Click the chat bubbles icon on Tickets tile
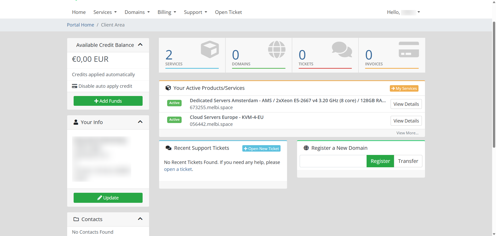This screenshot has width=496, height=236. click(342, 49)
